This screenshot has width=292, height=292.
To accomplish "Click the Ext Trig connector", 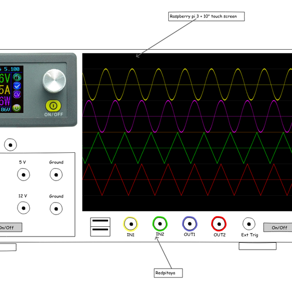I will tap(249, 224).
